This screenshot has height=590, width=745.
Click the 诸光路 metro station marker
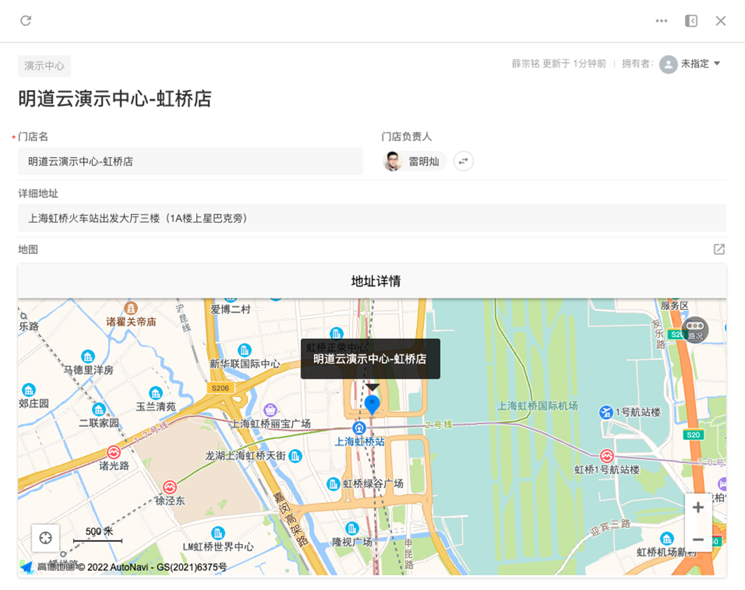point(113,453)
